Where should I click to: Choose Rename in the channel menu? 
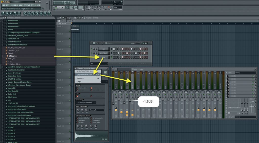pos(88,78)
